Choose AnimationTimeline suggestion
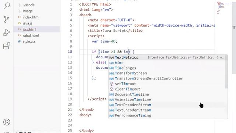The image size is (236, 133). pyautogui.click(x=167, y=99)
